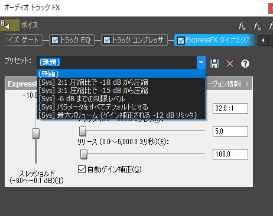Open the ノイズ ゲート plug-in tab
Screen dimensions: 273x216
21,40
